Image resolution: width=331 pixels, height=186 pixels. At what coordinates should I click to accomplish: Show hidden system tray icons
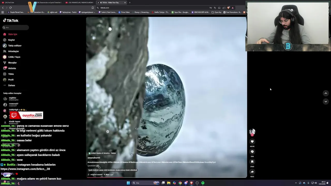[x=296, y=183]
